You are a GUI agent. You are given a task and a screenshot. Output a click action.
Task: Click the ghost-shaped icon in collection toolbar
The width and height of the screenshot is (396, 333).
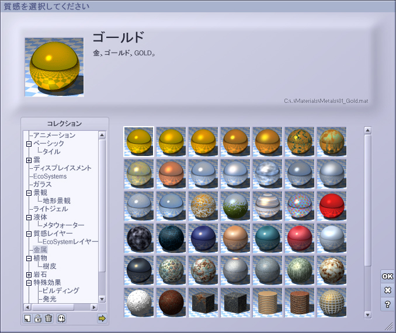[x=61, y=318]
